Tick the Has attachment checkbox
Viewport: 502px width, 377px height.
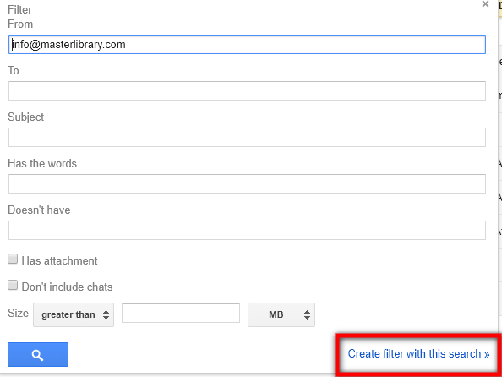(13, 260)
